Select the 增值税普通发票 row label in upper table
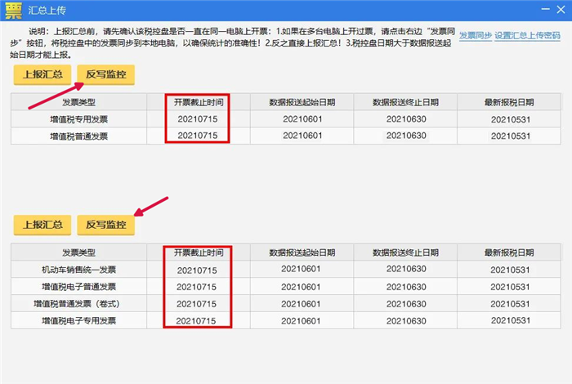572x384 pixels. (78, 136)
